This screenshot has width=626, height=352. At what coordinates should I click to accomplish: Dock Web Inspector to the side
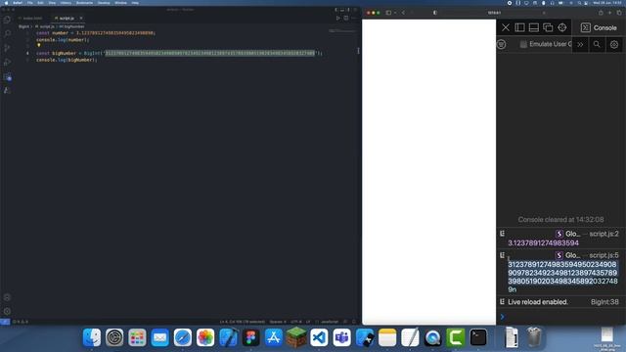(519, 27)
